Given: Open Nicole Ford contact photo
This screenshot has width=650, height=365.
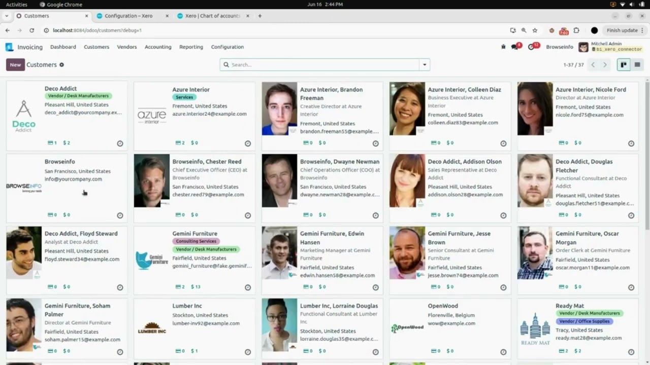Looking at the screenshot, I should 535,108.
